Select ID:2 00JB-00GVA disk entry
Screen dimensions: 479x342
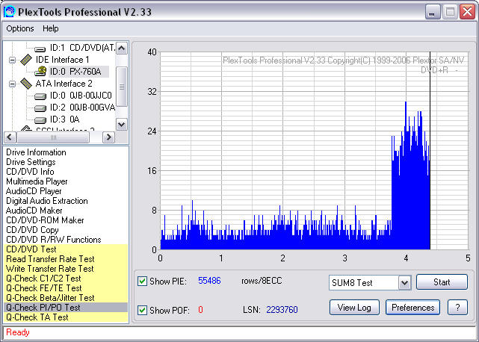82,108
